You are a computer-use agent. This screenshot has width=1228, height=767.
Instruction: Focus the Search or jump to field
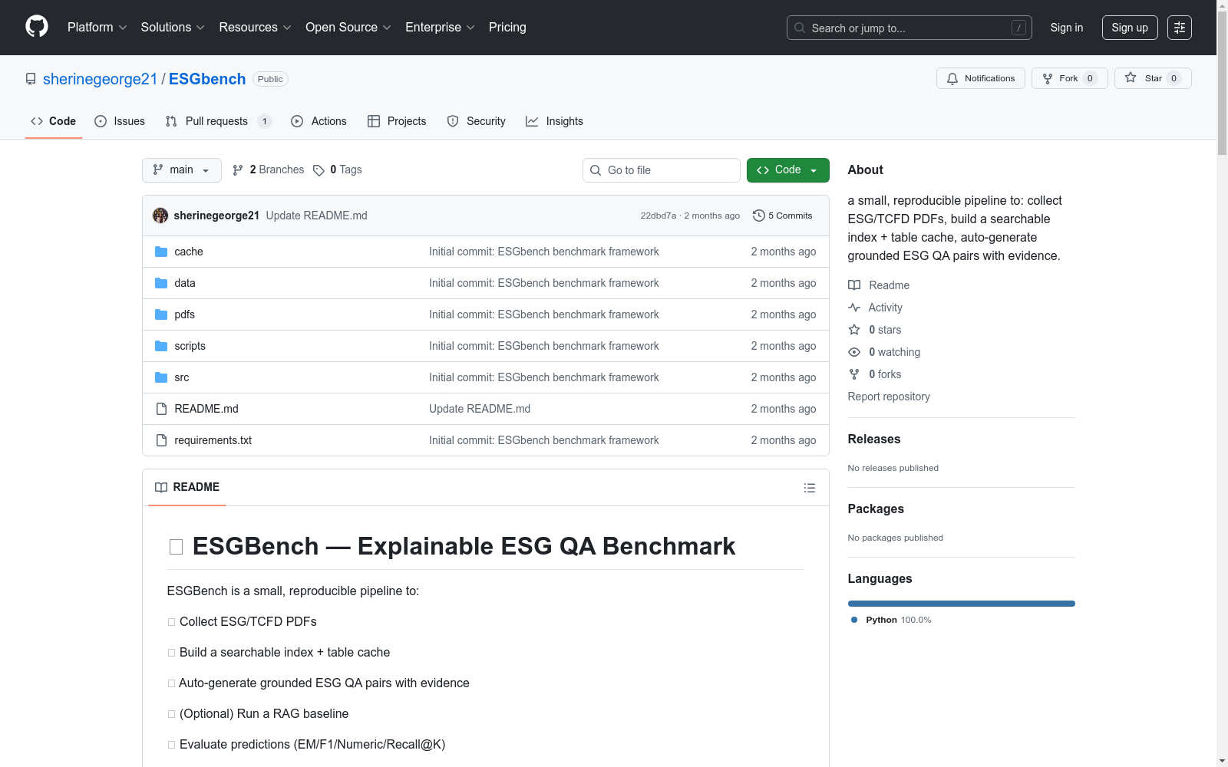(909, 28)
